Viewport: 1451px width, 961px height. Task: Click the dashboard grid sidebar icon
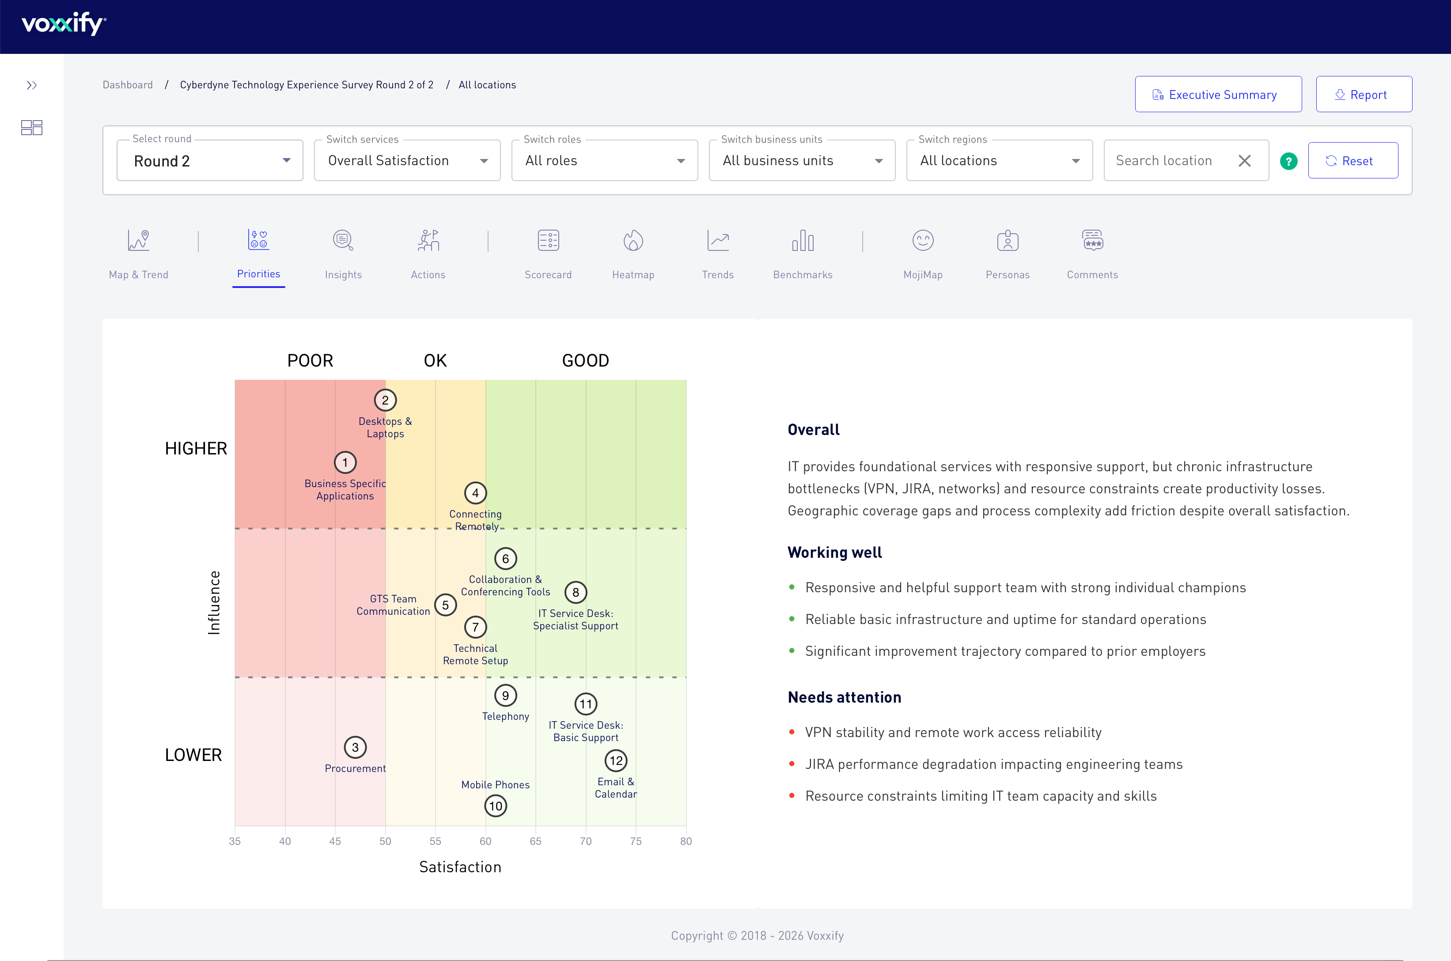[x=32, y=128]
